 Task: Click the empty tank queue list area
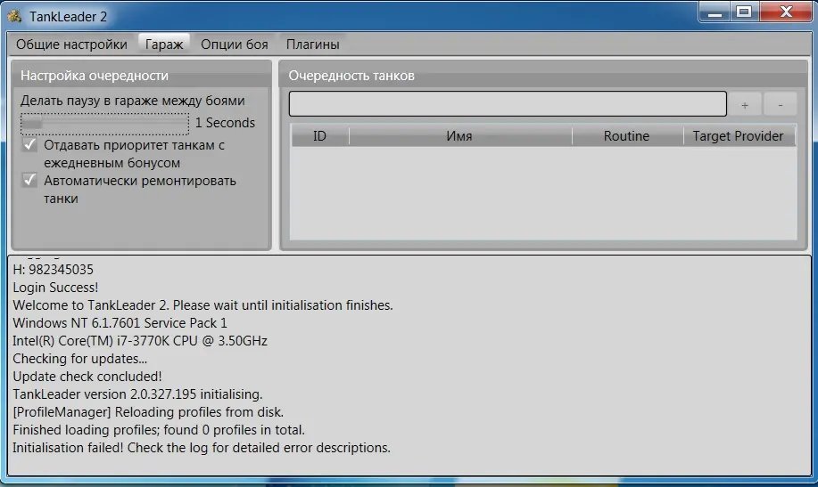pos(542,191)
